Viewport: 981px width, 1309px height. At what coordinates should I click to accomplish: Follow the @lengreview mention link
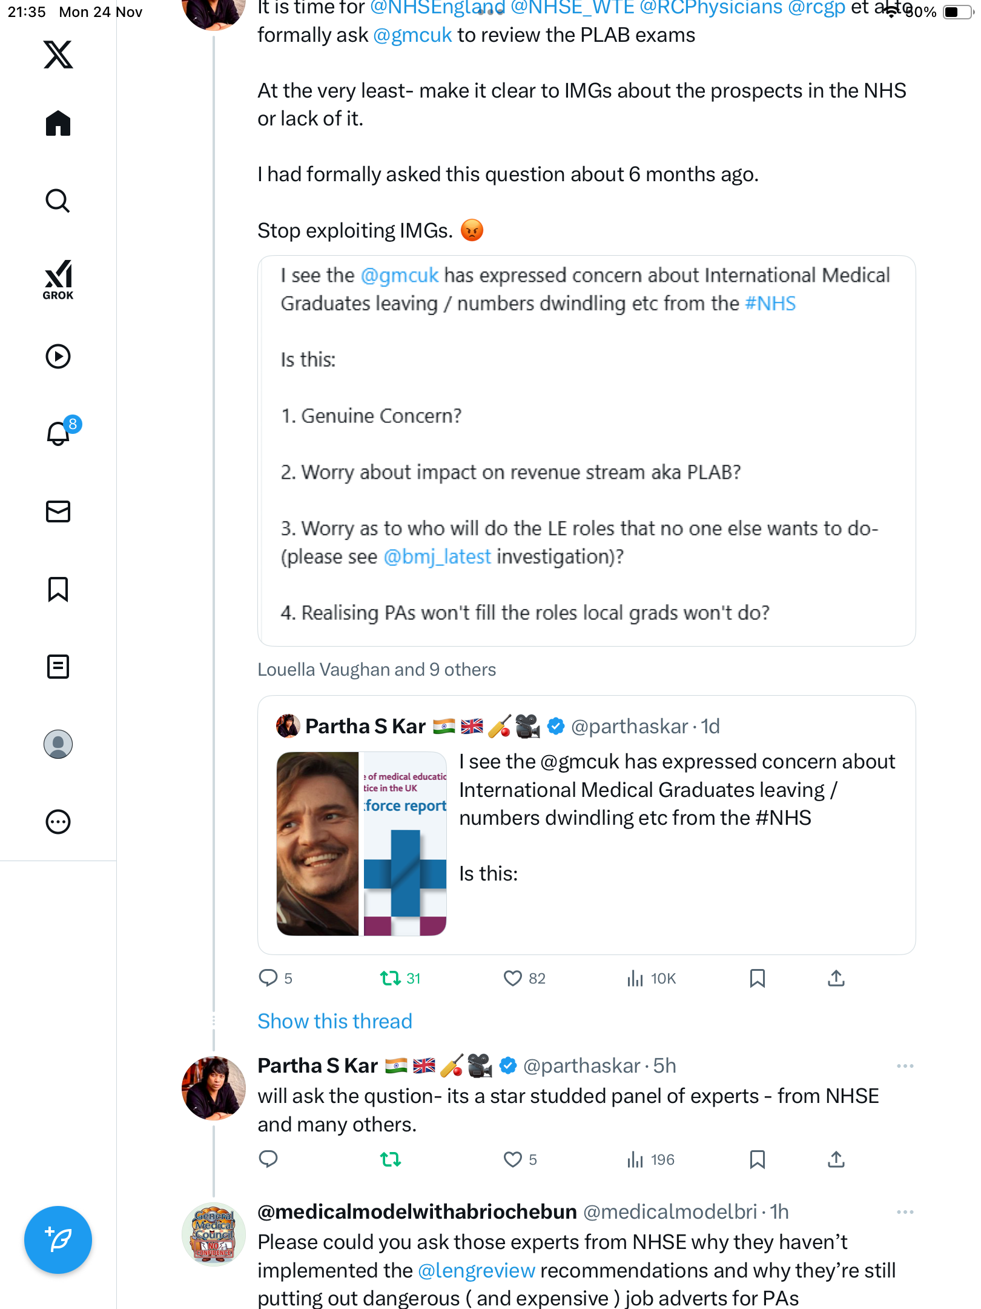pyautogui.click(x=477, y=1270)
